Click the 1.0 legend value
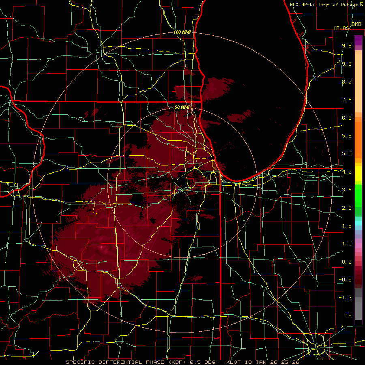 click(347, 244)
